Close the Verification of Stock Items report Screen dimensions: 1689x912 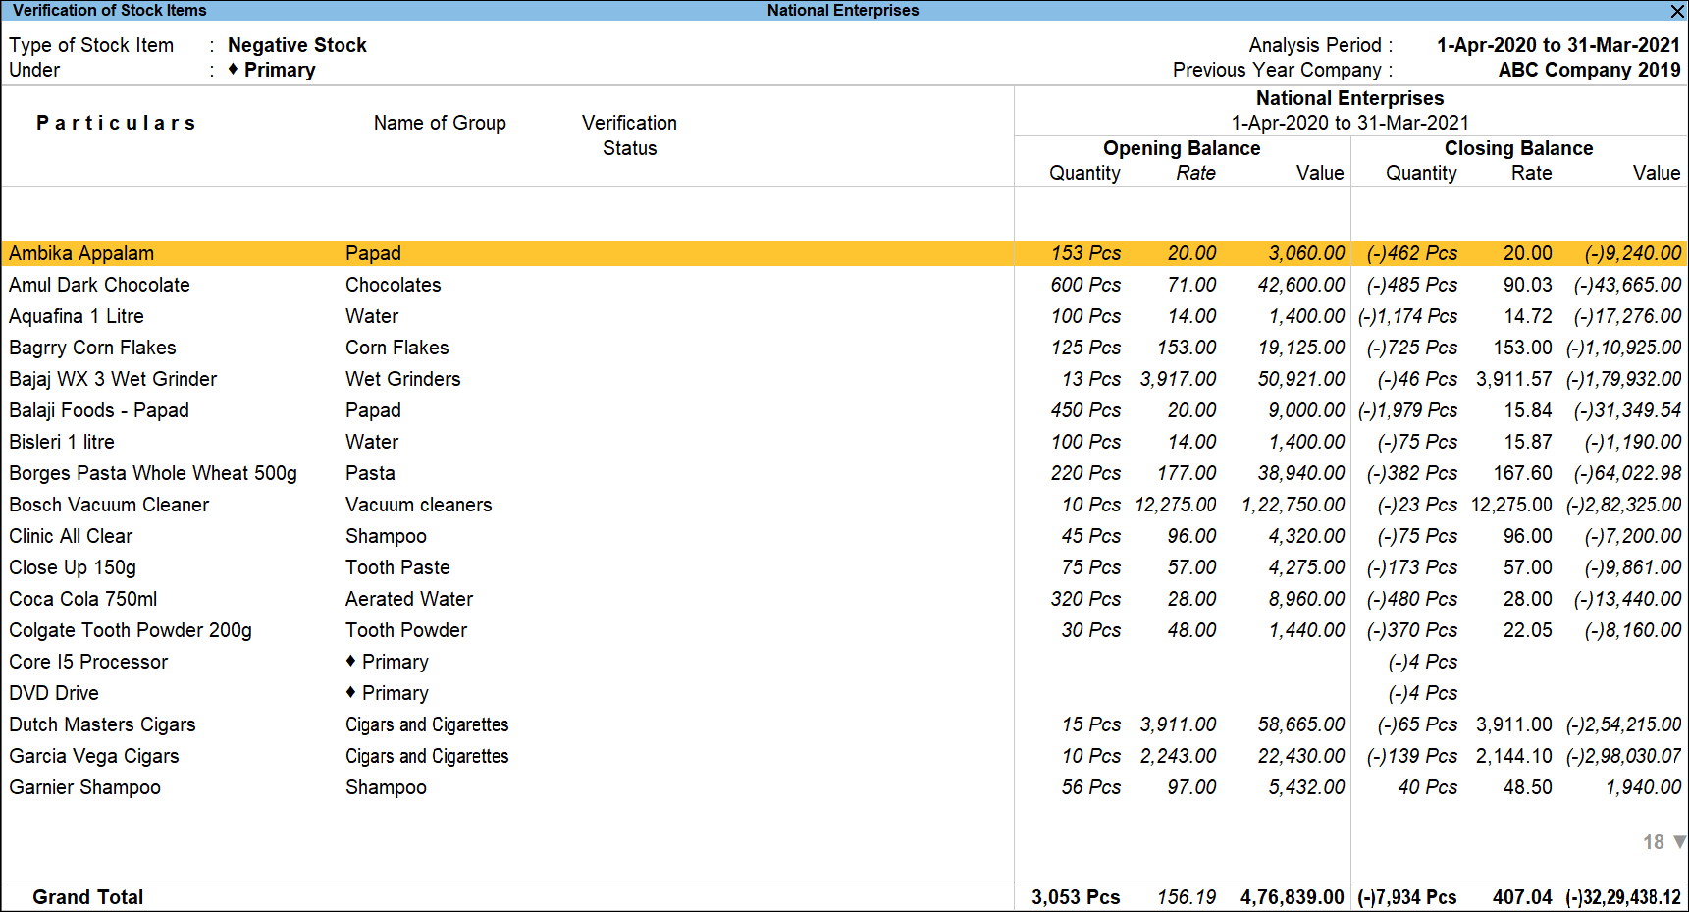click(1676, 11)
